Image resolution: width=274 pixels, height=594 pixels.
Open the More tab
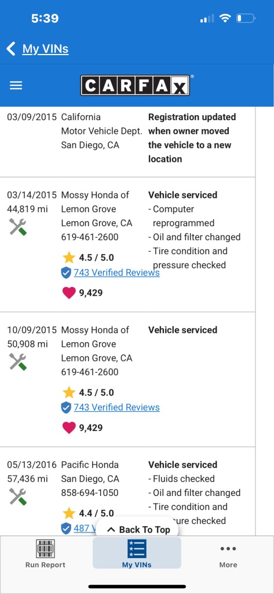(228, 554)
